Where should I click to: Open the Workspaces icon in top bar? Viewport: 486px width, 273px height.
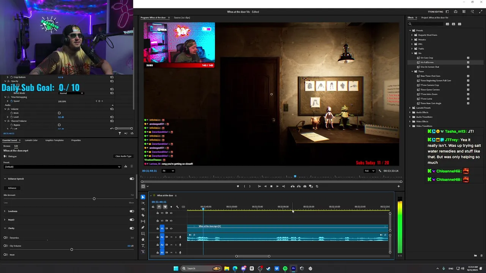pos(447,12)
